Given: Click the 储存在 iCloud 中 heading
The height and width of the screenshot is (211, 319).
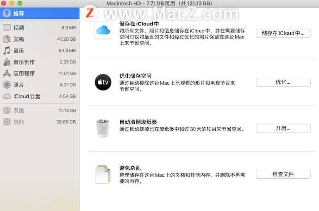Looking at the screenshot, I should (x=139, y=24).
